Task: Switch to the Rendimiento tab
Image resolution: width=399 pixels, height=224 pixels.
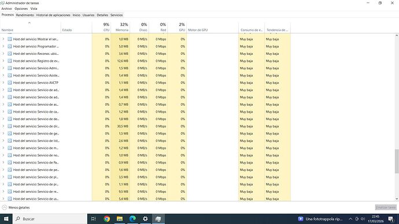Action: pyautogui.click(x=25, y=15)
